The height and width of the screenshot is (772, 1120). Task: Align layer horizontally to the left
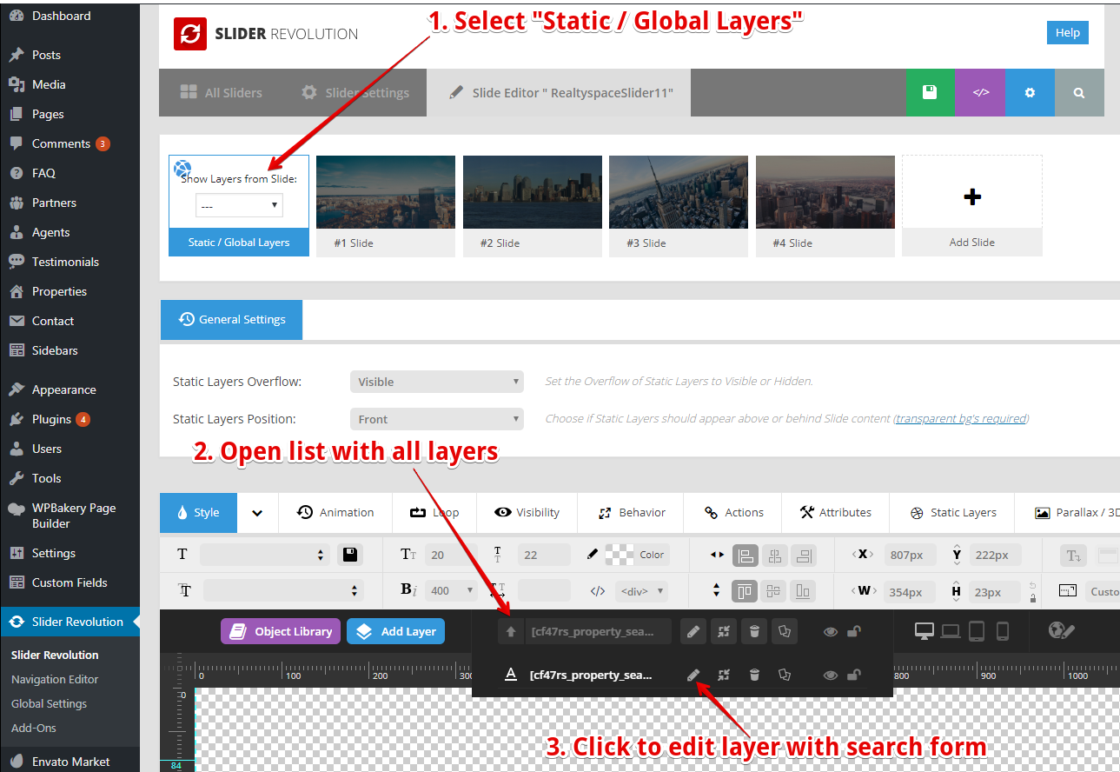[745, 555]
